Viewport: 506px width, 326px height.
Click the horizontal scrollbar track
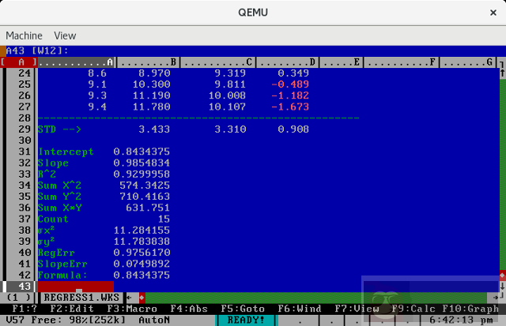[316, 298]
